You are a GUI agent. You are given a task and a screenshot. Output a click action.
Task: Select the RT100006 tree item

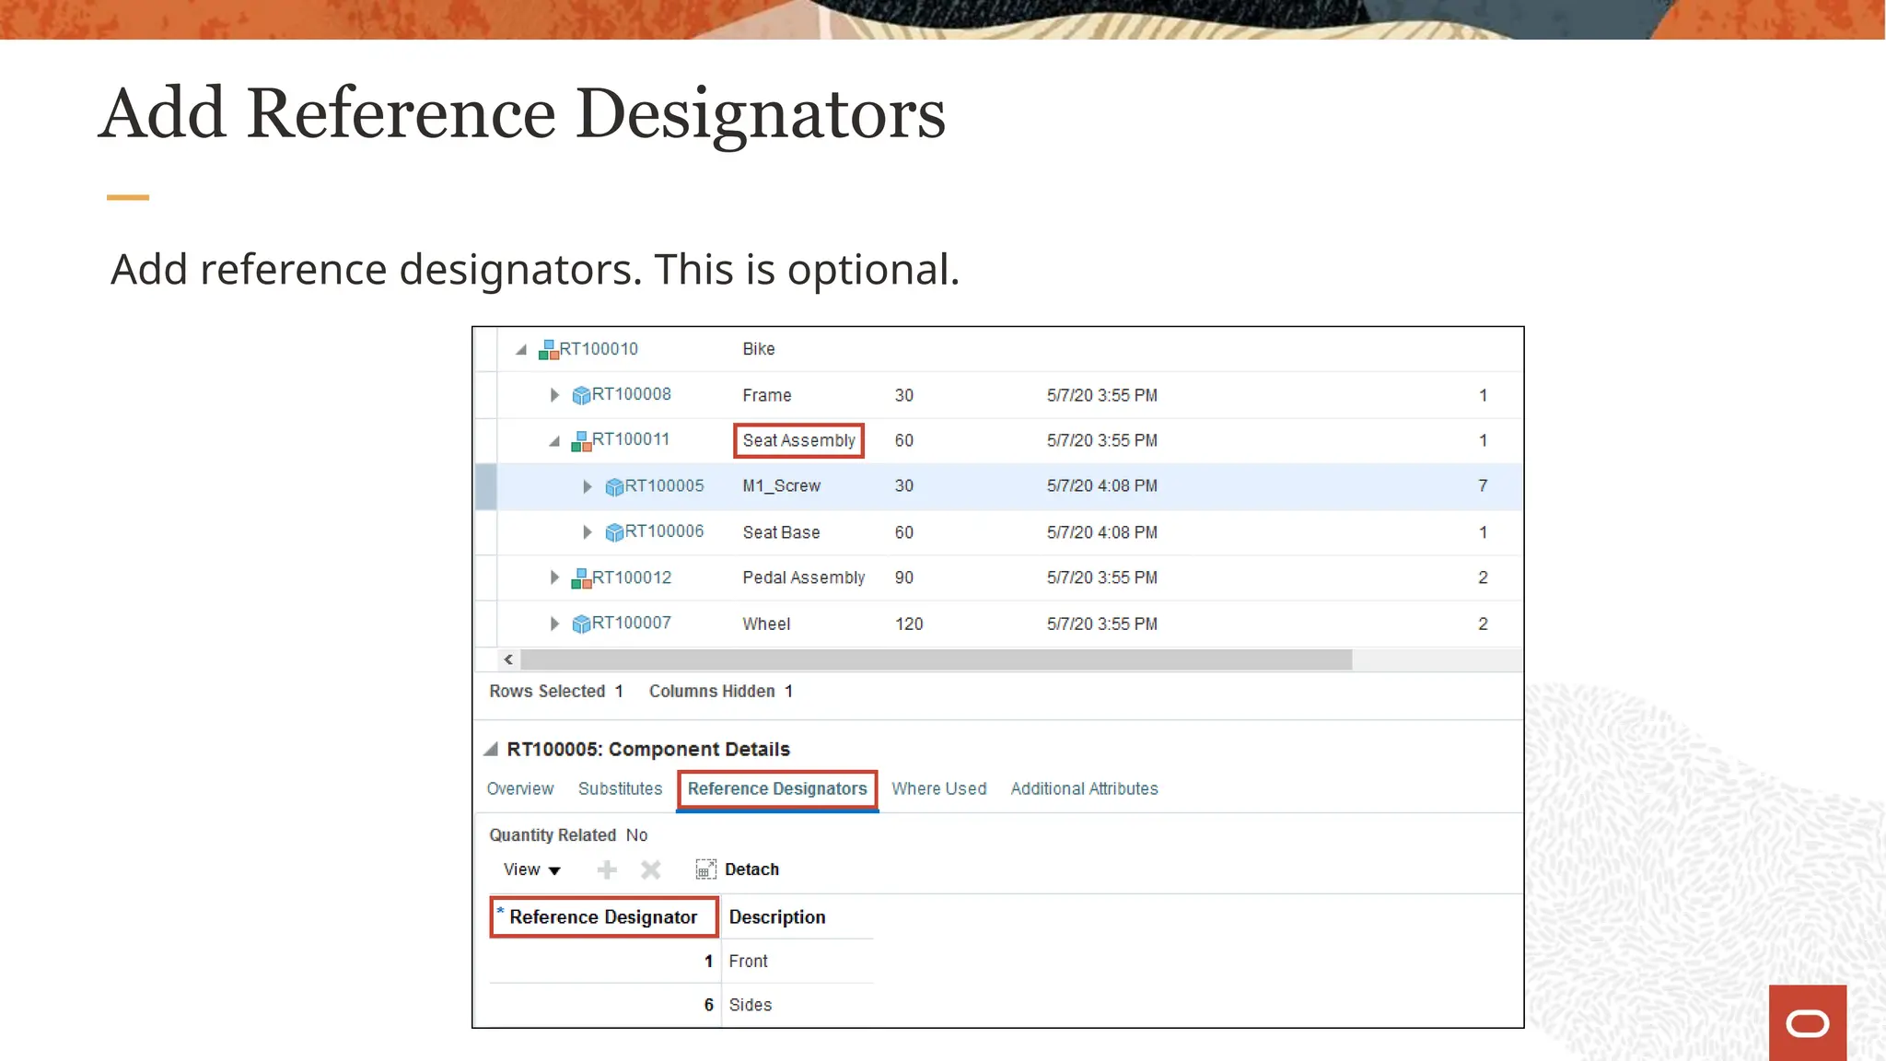665,531
